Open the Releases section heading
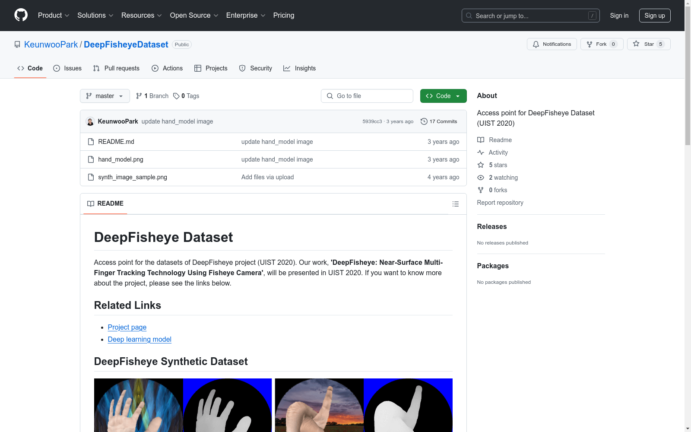 (492, 226)
